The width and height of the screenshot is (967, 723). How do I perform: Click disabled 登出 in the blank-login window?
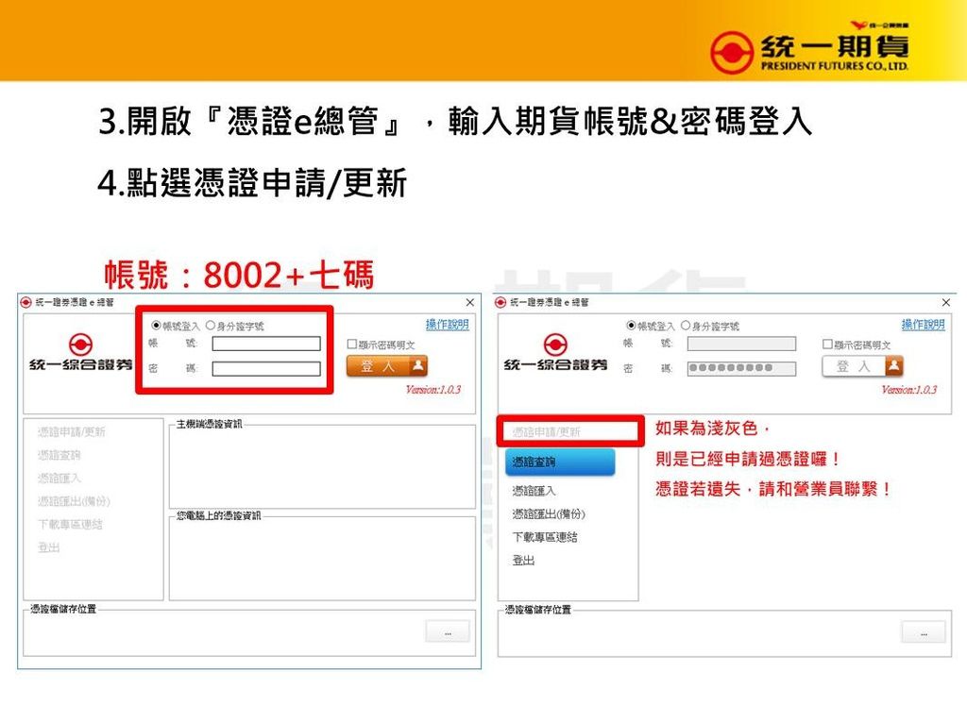coord(49,547)
